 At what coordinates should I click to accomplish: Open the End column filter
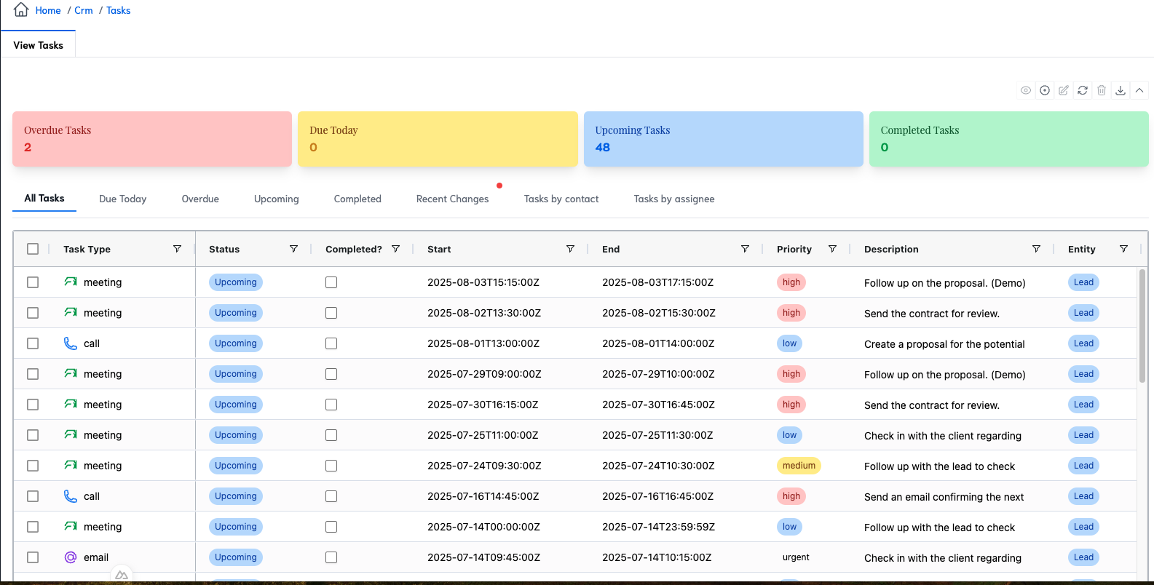click(745, 249)
